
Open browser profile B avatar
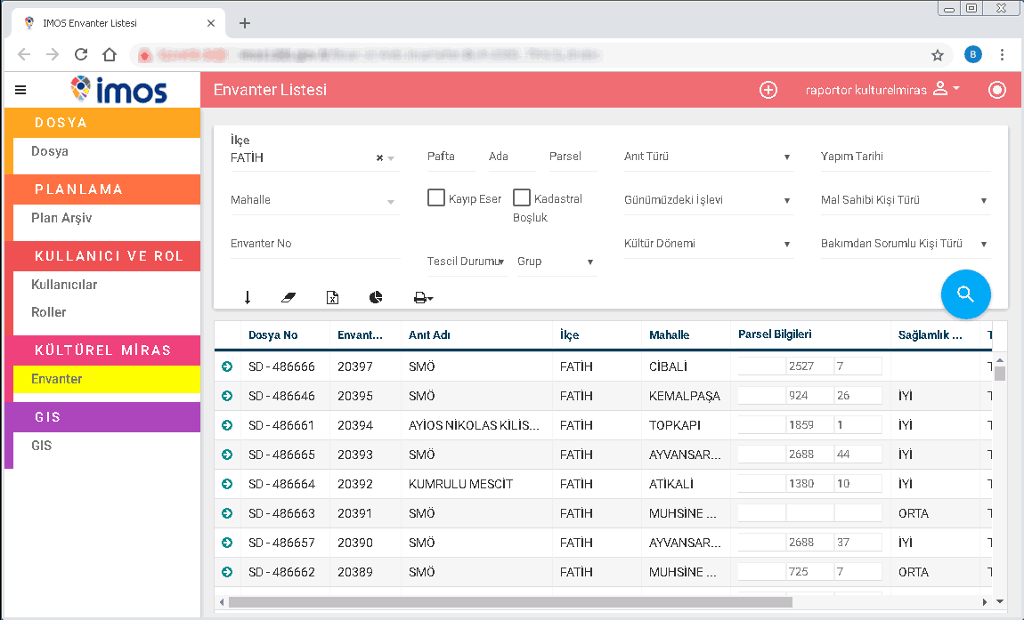[x=973, y=55]
